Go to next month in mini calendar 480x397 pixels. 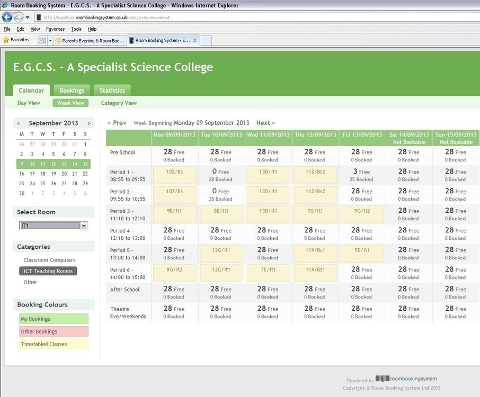click(x=89, y=123)
